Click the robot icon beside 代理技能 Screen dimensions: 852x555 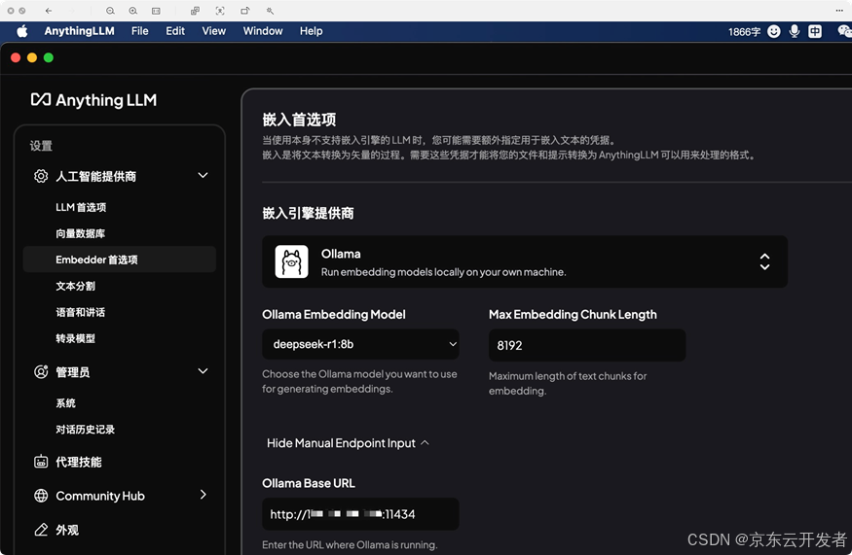[x=41, y=462]
